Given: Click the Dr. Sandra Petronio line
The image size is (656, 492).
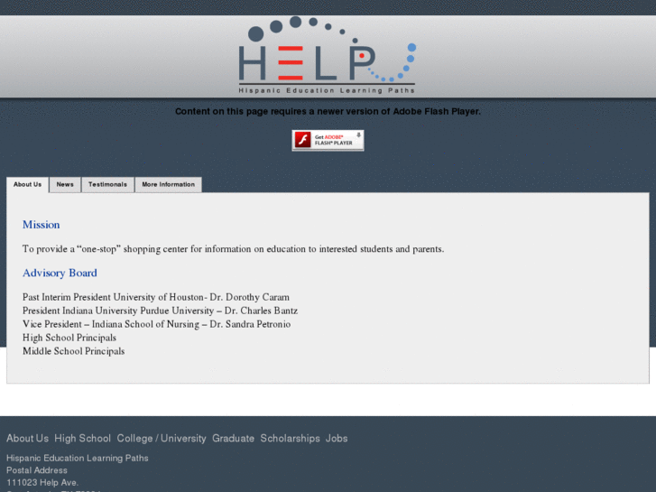Looking at the screenshot, I should coord(156,324).
